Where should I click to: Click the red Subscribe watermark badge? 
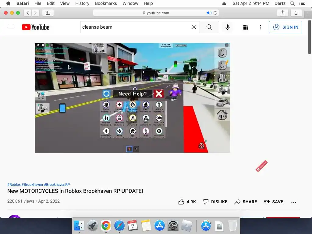click(x=262, y=166)
